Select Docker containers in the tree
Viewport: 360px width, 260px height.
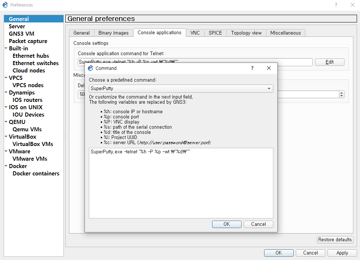tap(36, 173)
